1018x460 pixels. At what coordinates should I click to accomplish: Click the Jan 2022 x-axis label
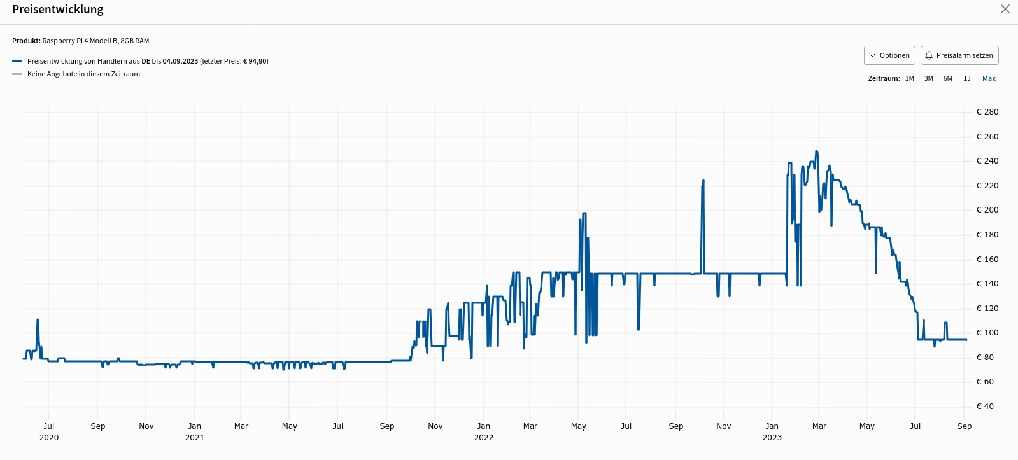click(484, 431)
